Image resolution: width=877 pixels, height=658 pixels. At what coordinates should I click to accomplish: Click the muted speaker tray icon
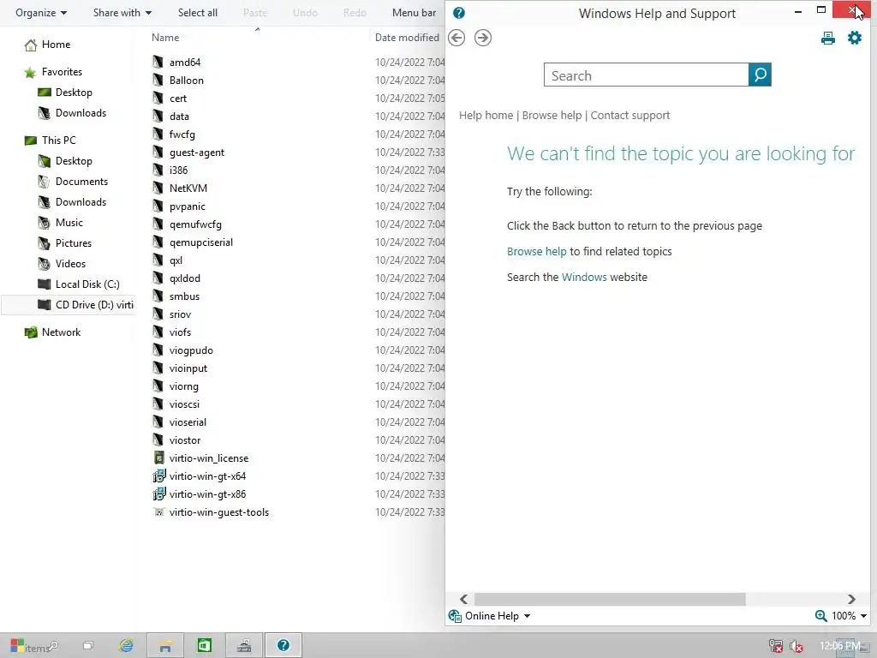[x=796, y=646]
